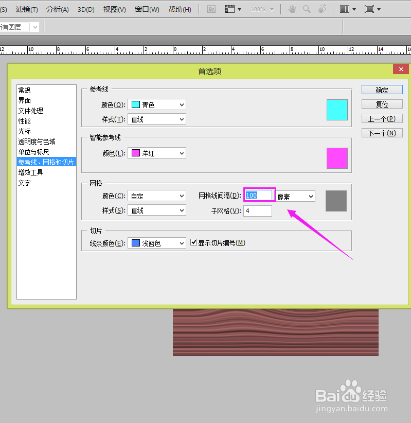Click the gray grid color swatch
The height and width of the screenshot is (423, 411).
coord(336,201)
